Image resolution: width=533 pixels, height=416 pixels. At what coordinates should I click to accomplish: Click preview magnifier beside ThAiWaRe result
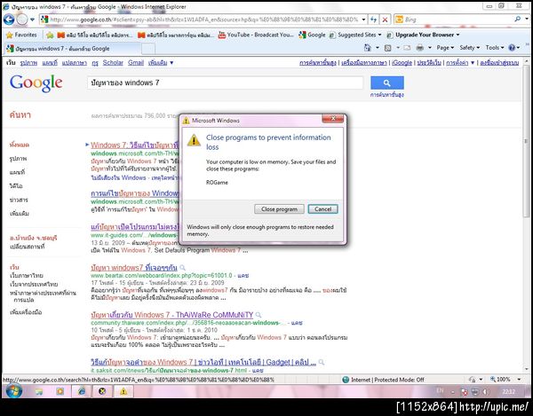(x=259, y=315)
